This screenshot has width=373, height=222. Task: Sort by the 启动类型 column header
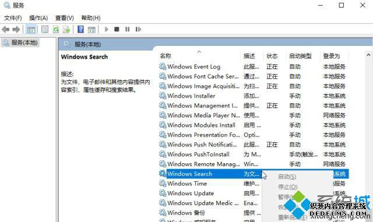(x=300, y=56)
